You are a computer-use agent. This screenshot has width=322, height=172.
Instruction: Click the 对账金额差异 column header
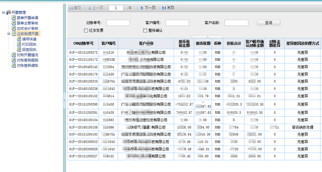coord(275,43)
